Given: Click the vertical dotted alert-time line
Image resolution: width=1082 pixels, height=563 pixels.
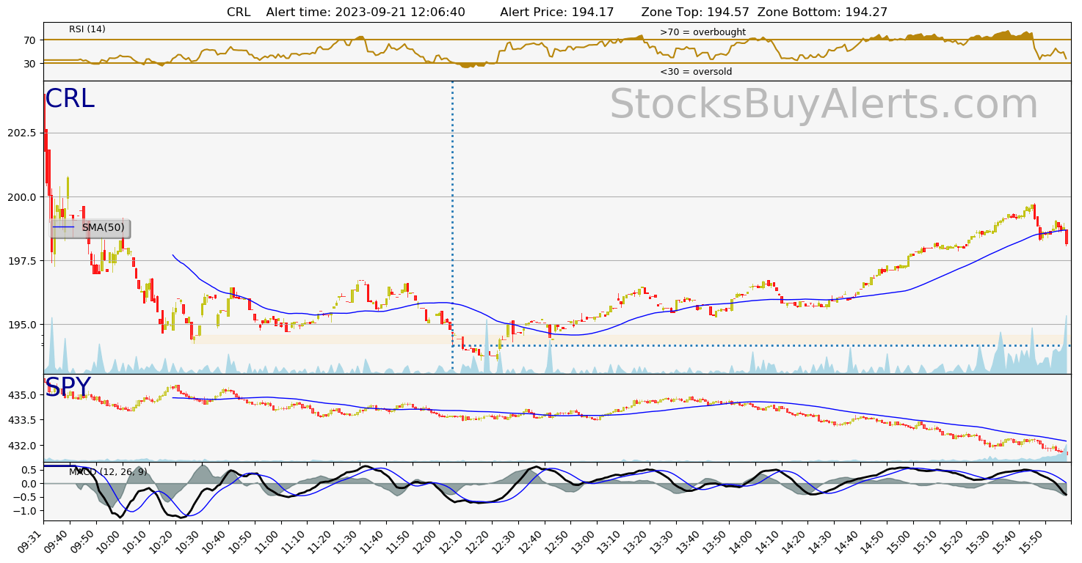Looking at the screenshot, I should (x=452, y=227).
